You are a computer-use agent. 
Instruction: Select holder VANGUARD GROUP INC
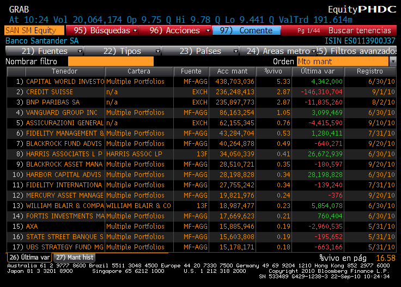pyautogui.click(x=62, y=113)
